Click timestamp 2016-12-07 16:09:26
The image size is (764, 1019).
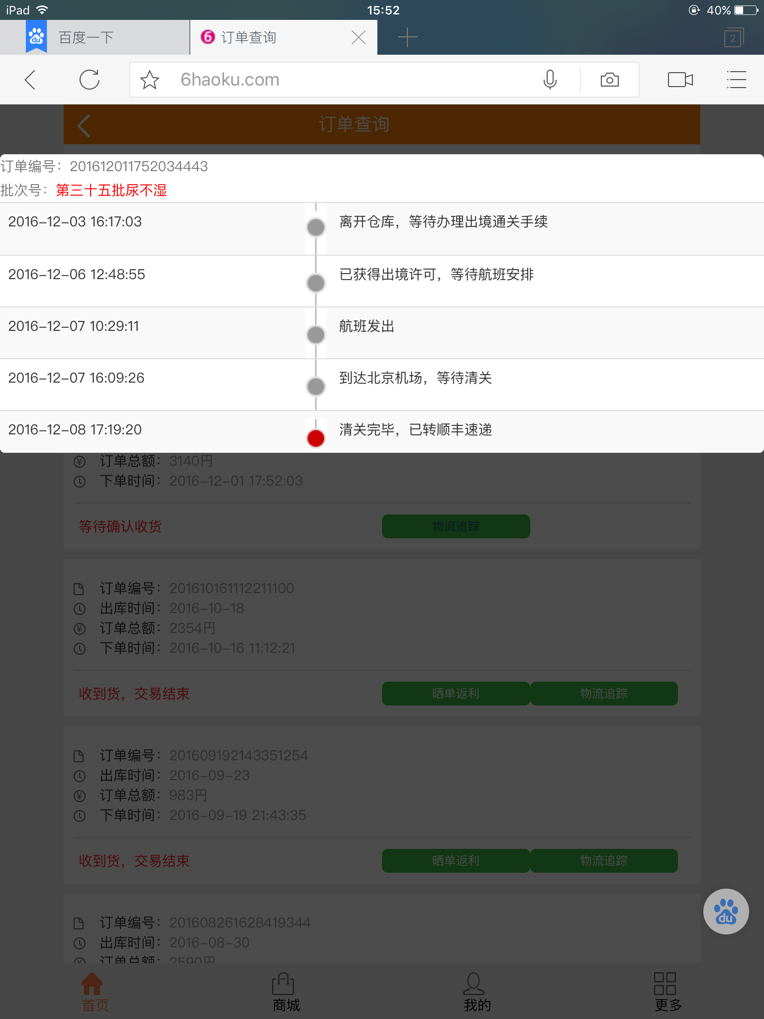pos(76,378)
